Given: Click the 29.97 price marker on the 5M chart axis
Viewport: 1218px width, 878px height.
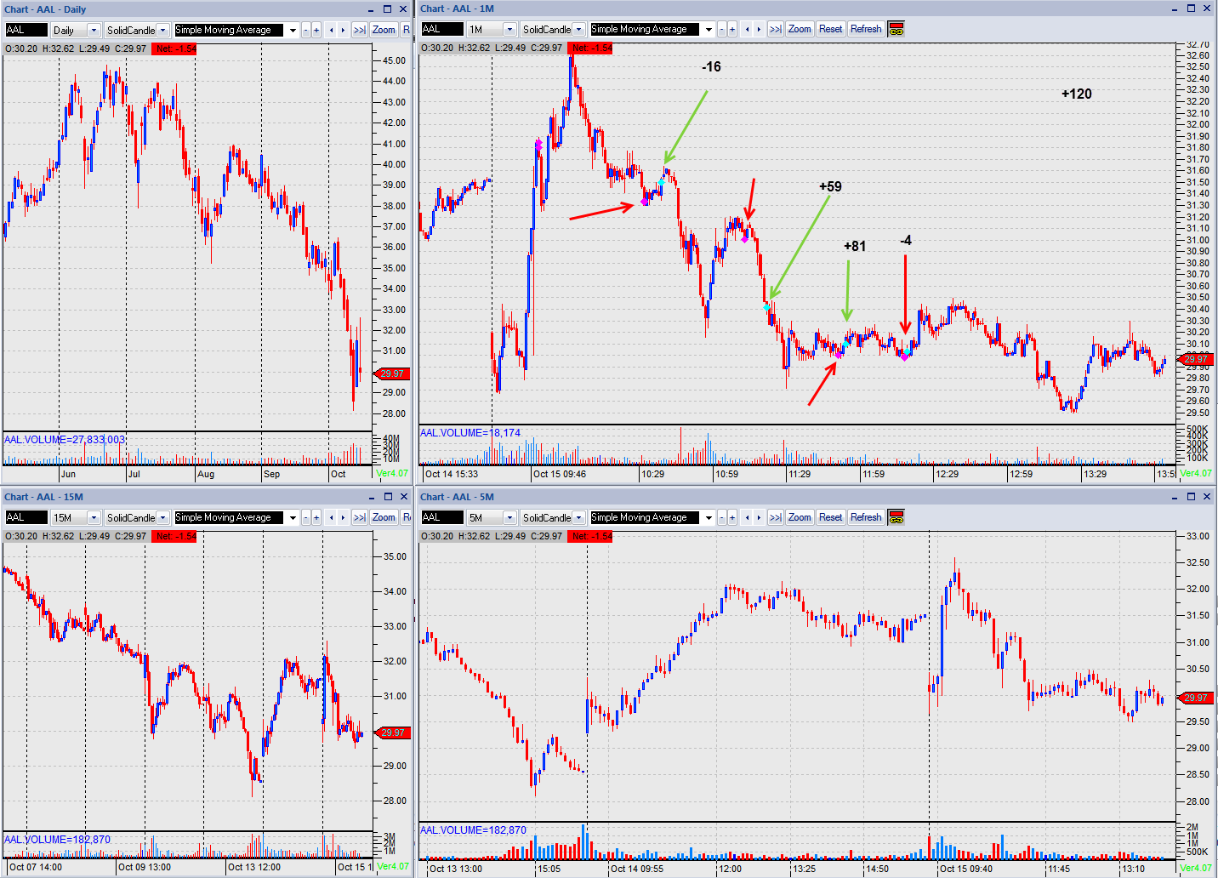Looking at the screenshot, I should 1195,698.
